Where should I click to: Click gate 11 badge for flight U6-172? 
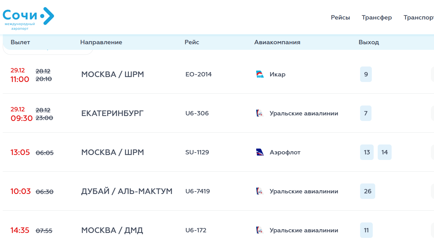[366, 230]
